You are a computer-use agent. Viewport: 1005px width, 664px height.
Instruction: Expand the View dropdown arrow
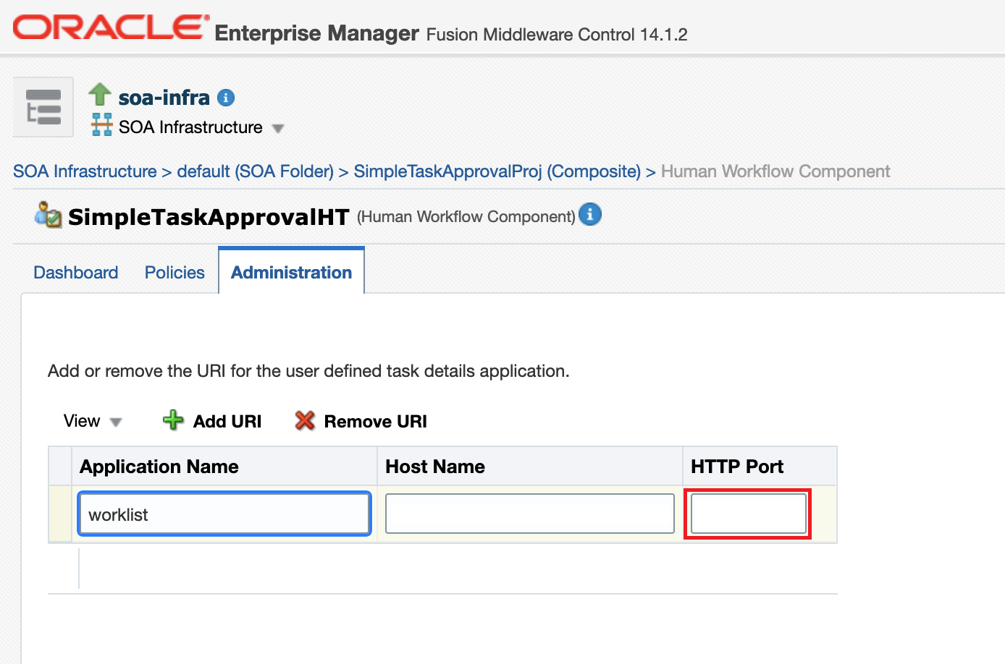coord(115,422)
